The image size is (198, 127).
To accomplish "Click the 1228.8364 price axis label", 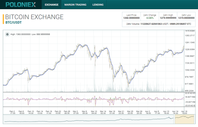I will (x=190, y=49).
